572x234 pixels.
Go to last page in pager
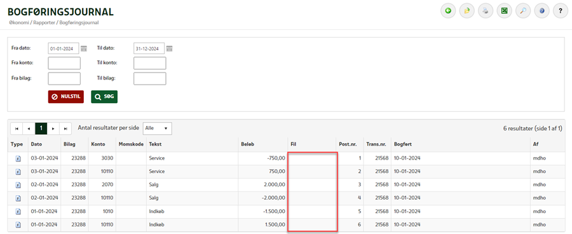click(x=65, y=128)
